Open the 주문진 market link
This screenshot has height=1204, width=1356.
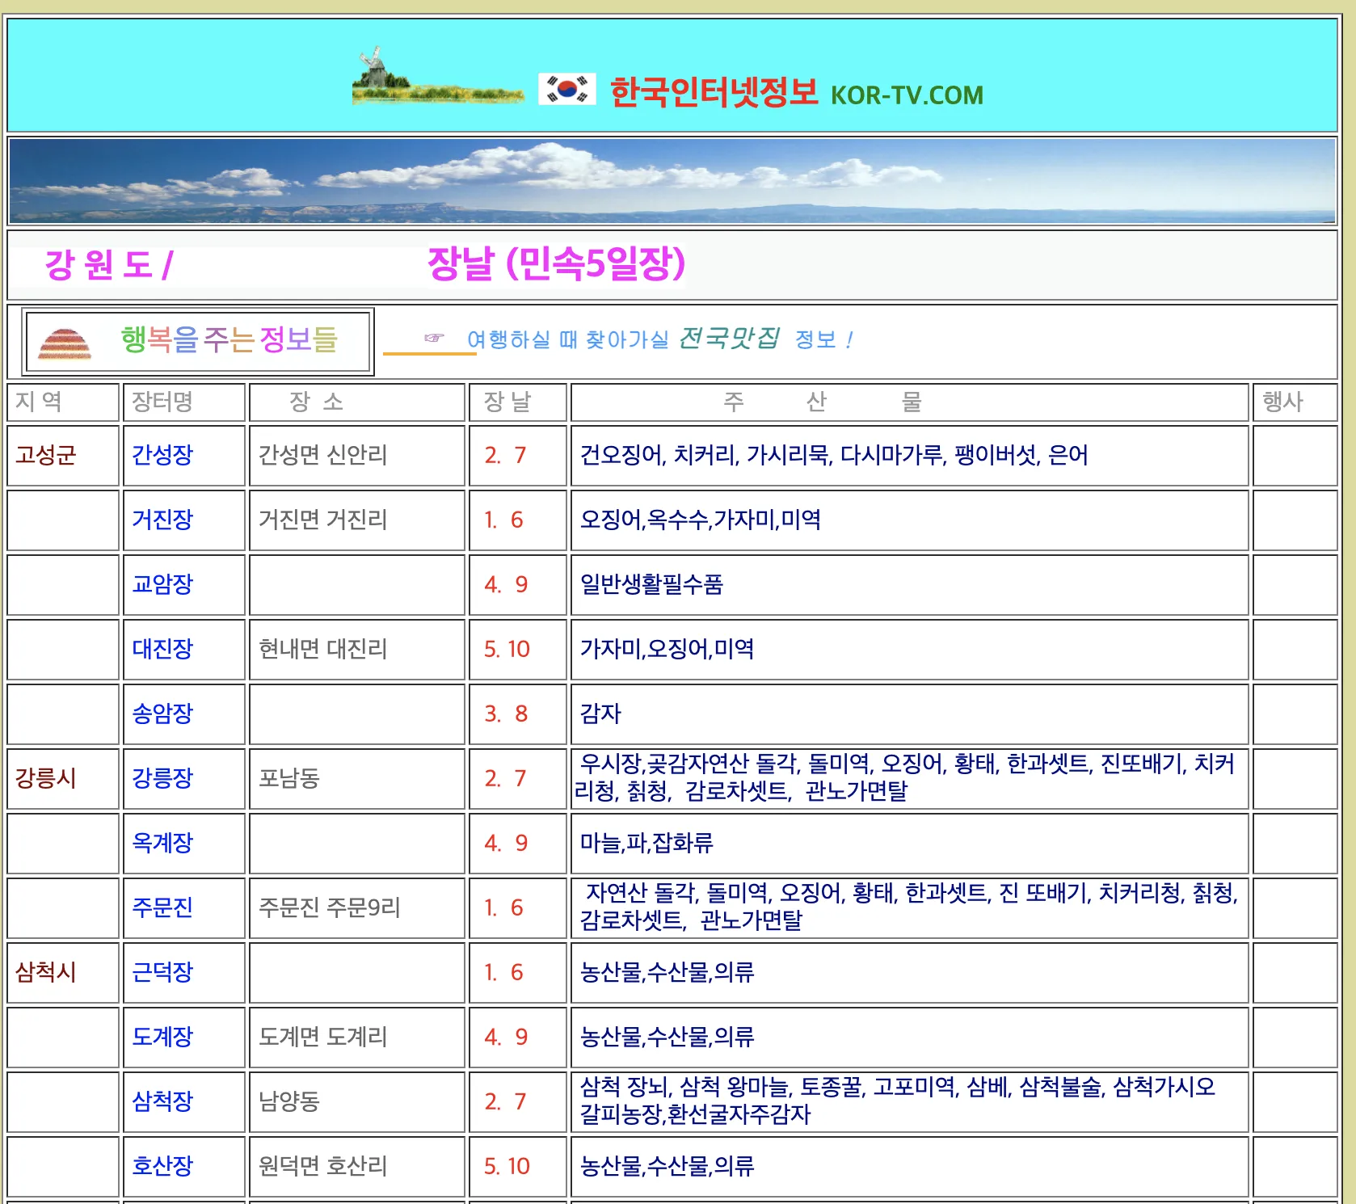tap(162, 907)
